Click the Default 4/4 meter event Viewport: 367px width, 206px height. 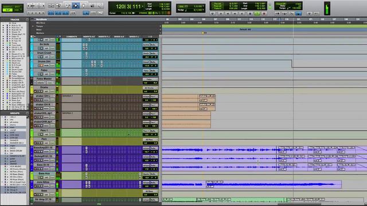point(245,30)
